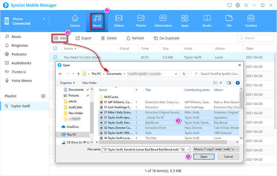Open the Device tab

click(x=75, y=21)
